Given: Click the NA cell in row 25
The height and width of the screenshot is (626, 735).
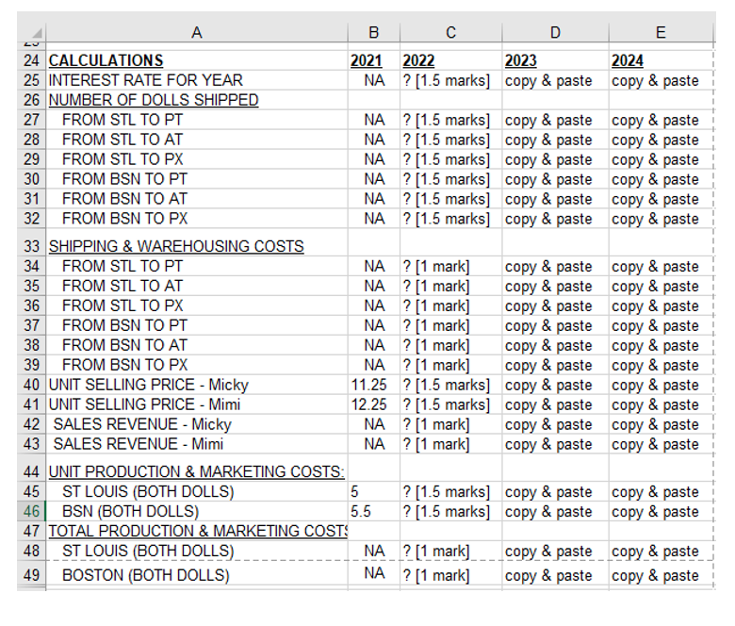Looking at the screenshot, I should pyautogui.click(x=374, y=80).
